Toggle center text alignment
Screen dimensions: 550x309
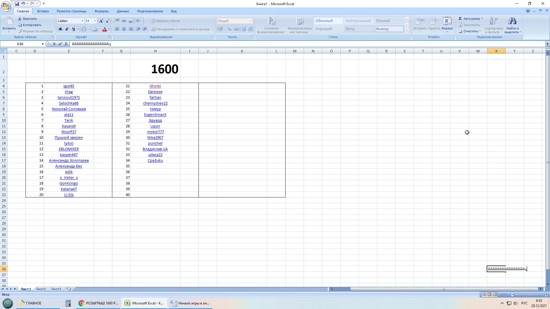124,29
